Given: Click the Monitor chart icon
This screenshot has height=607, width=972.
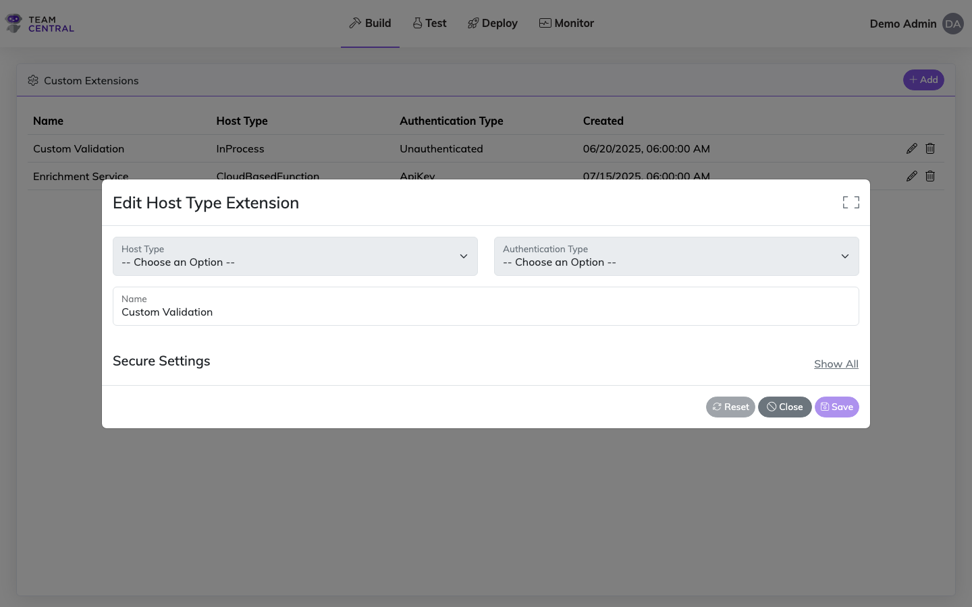Looking at the screenshot, I should pos(544,22).
